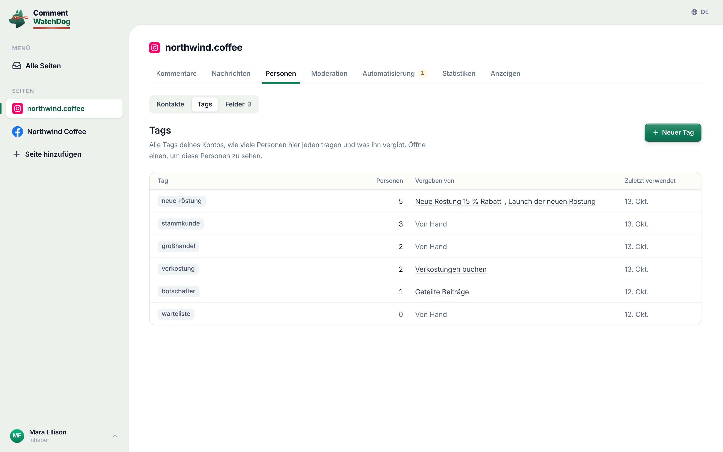Image resolution: width=723 pixels, height=452 pixels.
Task: Switch to the Kontakte segment
Action: (x=170, y=104)
